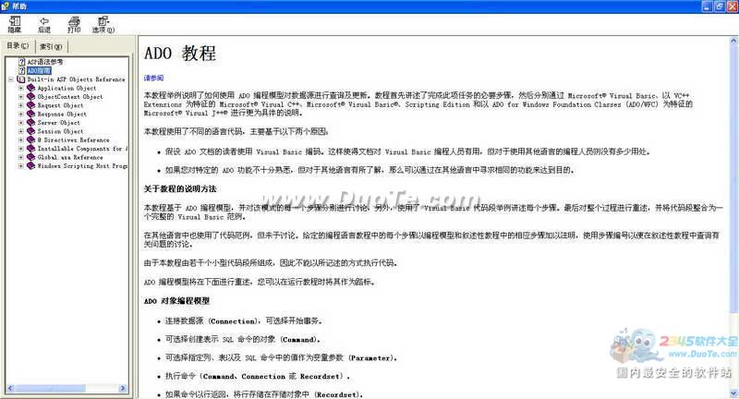Select ObjectContext Object in the tree
Screen dimensions: 739x399
(x=69, y=96)
